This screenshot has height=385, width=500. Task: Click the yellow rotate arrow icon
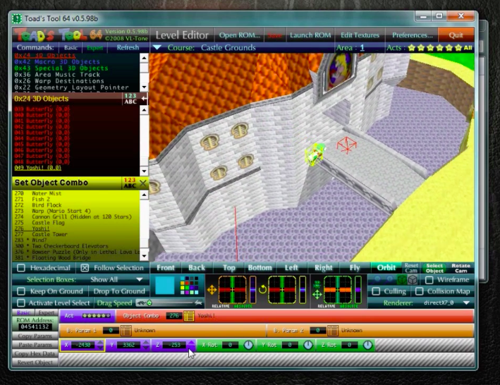pyautogui.click(x=262, y=290)
